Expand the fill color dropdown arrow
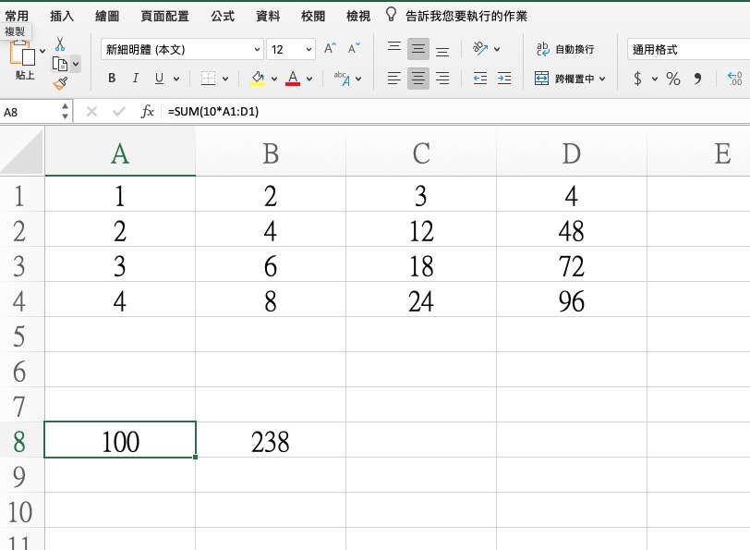The height and width of the screenshot is (550, 750). click(274, 79)
